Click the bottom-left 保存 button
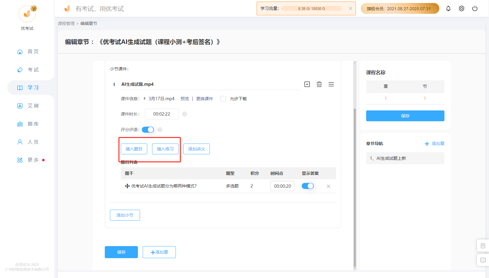Screen dimensions: 489x278 [121, 252]
